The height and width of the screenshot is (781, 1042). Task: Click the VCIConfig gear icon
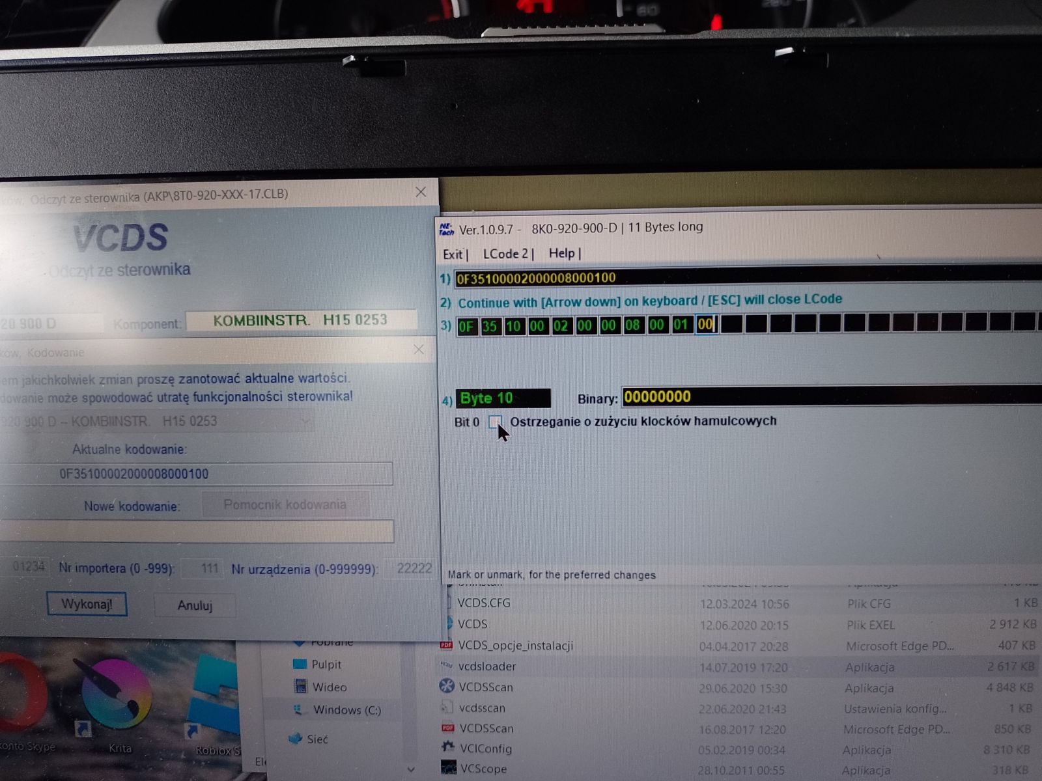447,747
